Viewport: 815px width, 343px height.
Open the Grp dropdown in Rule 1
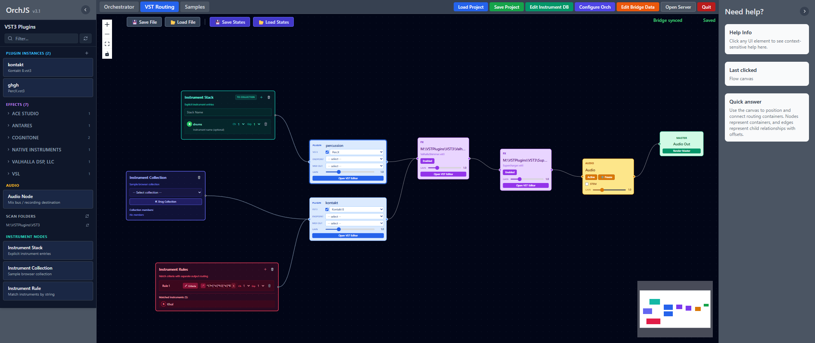[x=261, y=286]
